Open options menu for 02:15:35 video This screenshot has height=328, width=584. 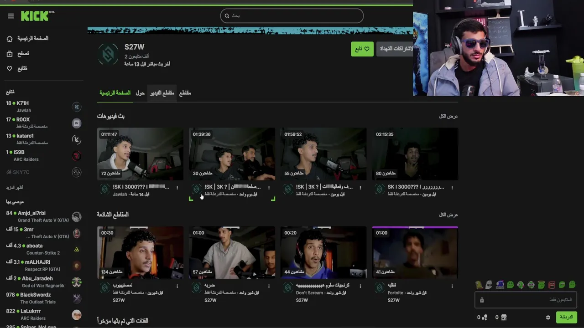click(452, 188)
